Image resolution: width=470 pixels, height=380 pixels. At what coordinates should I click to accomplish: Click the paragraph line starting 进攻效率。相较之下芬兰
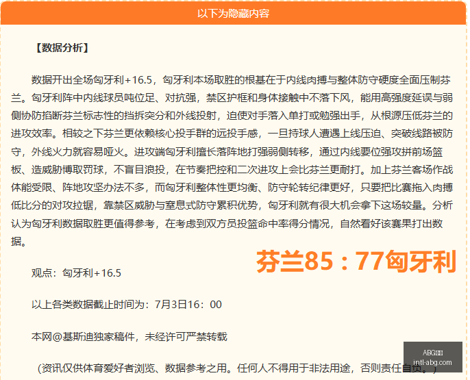coord(232,134)
